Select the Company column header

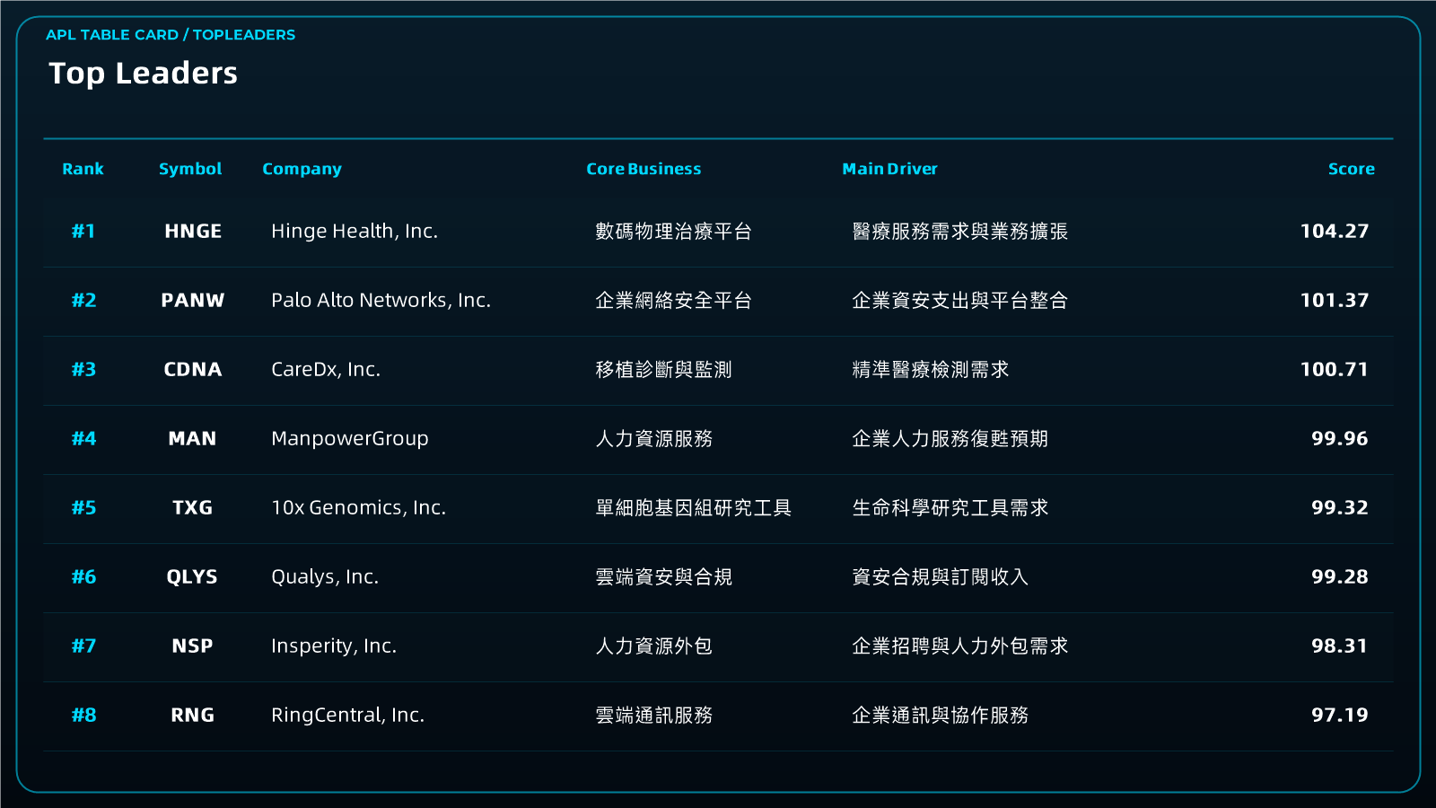click(x=302, y=169)
